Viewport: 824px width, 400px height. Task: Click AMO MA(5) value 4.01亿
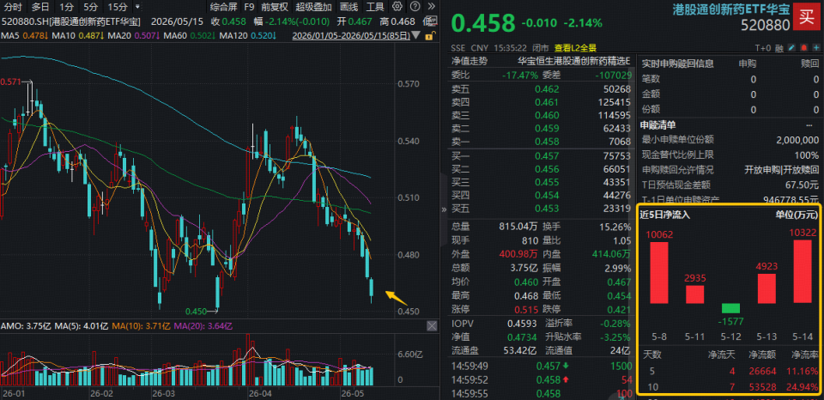pyautogui.click(x=95, y=326)
